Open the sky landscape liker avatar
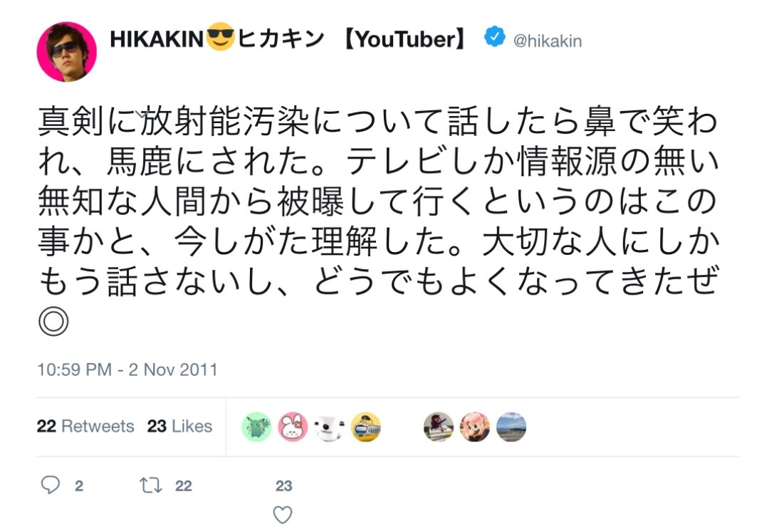Screen dimensions: 784x529 click(511, 427)
